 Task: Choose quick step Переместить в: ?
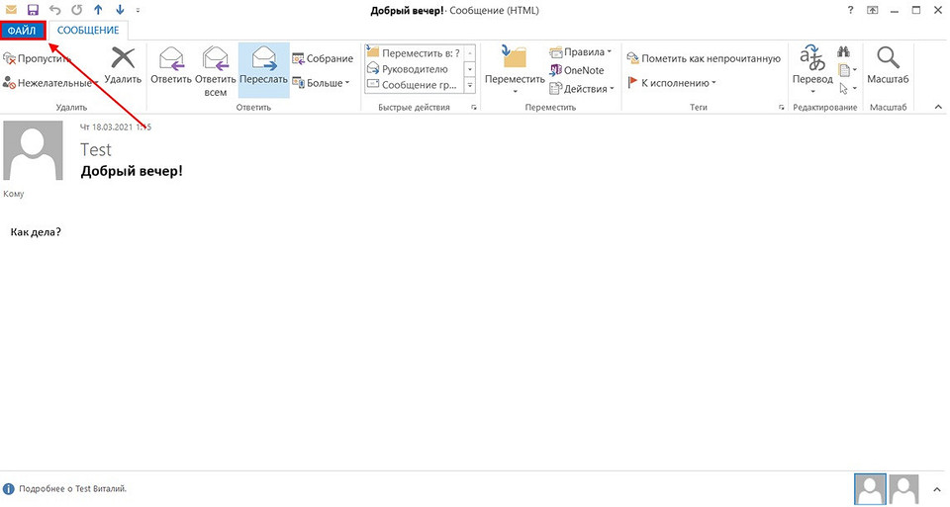coord(414,53)
